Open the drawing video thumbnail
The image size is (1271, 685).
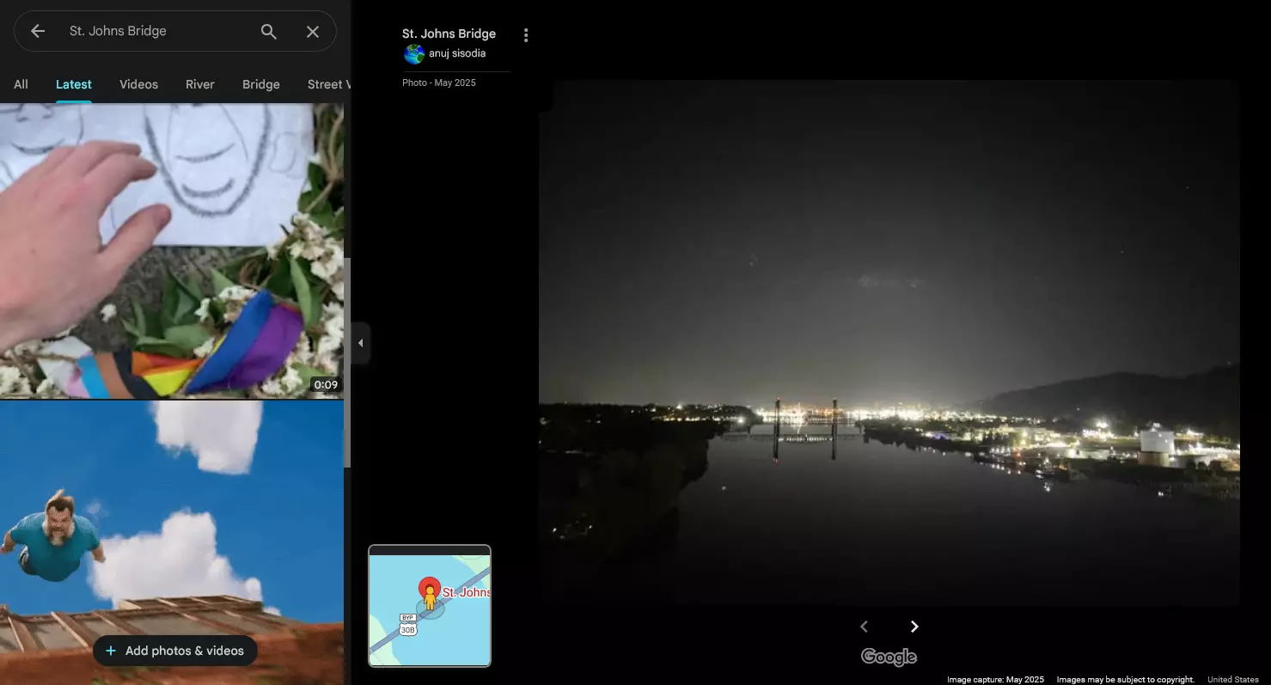(172, 251)
